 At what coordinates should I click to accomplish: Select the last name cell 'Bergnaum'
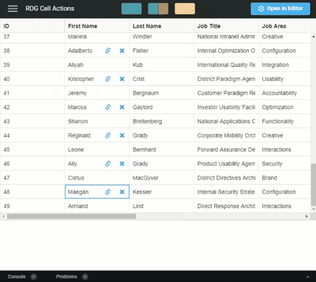(162, 93)
